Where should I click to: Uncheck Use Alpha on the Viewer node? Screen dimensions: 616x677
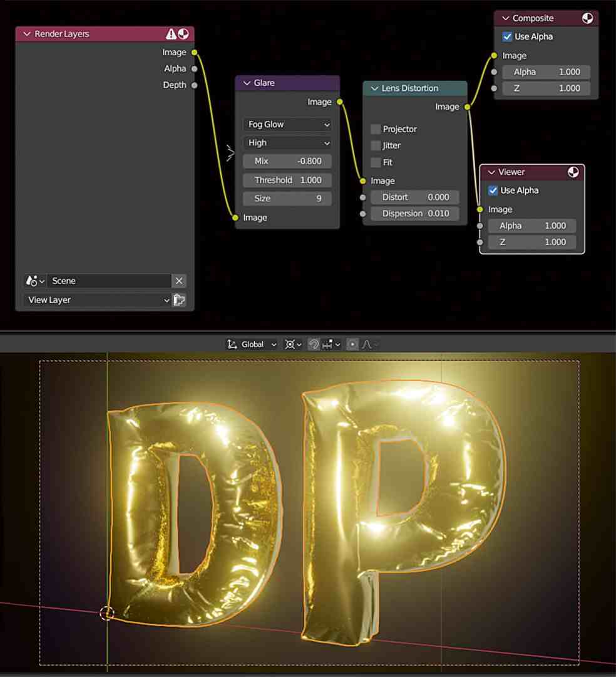click(x=493, y=190)
